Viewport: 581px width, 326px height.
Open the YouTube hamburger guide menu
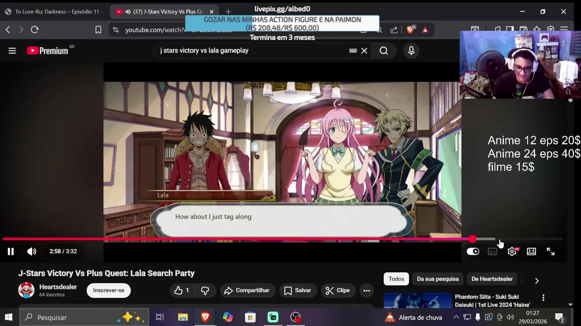pyautogui.click(x=12, y=51)
